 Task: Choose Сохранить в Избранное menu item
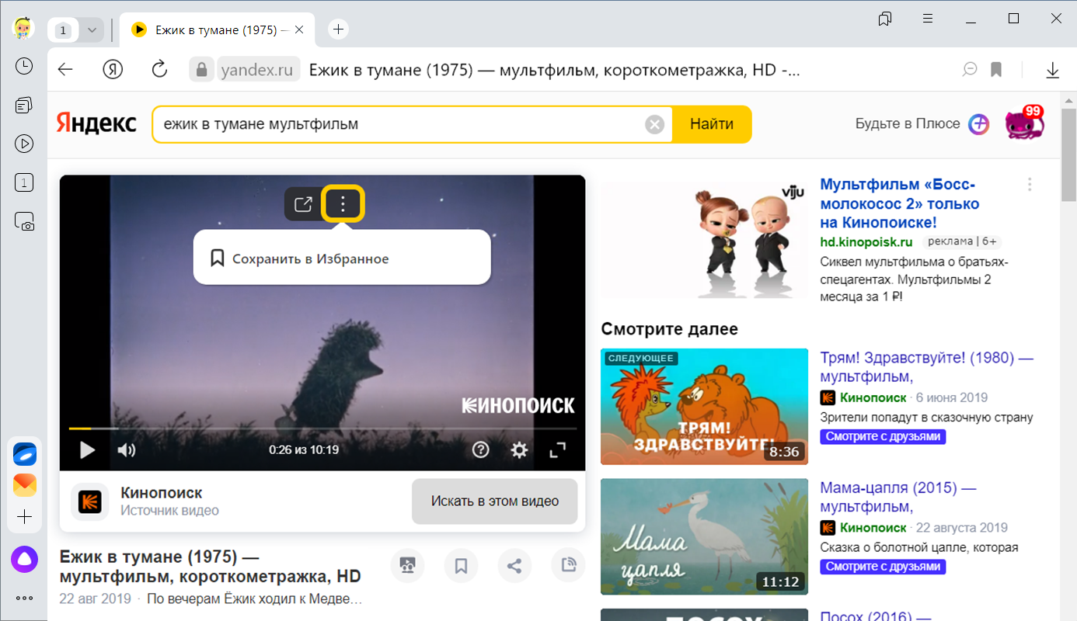(x=342, y=258)
